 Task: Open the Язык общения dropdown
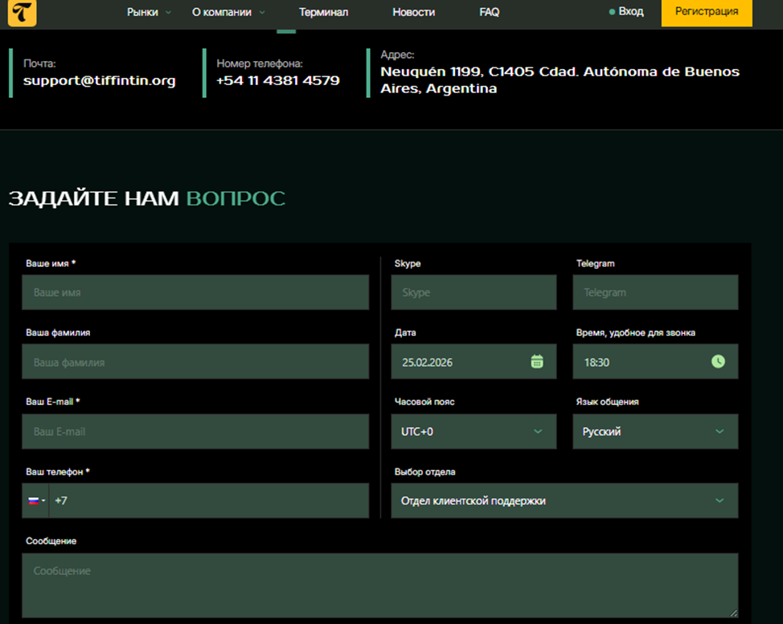654,431
